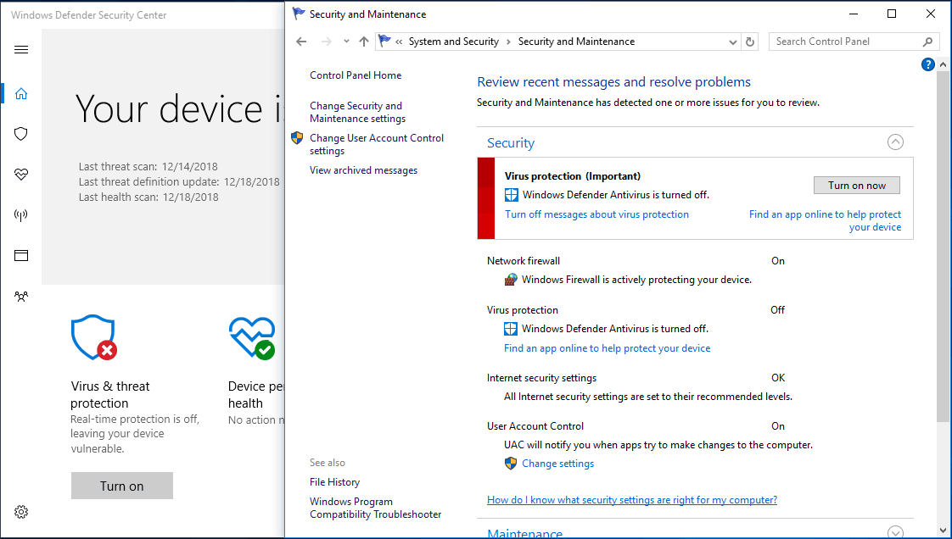Open Virus & threat protection shield sidebar icon
The width and height of the screenshot is (952, 539).
pyautogui.click(x=21, y=134)
